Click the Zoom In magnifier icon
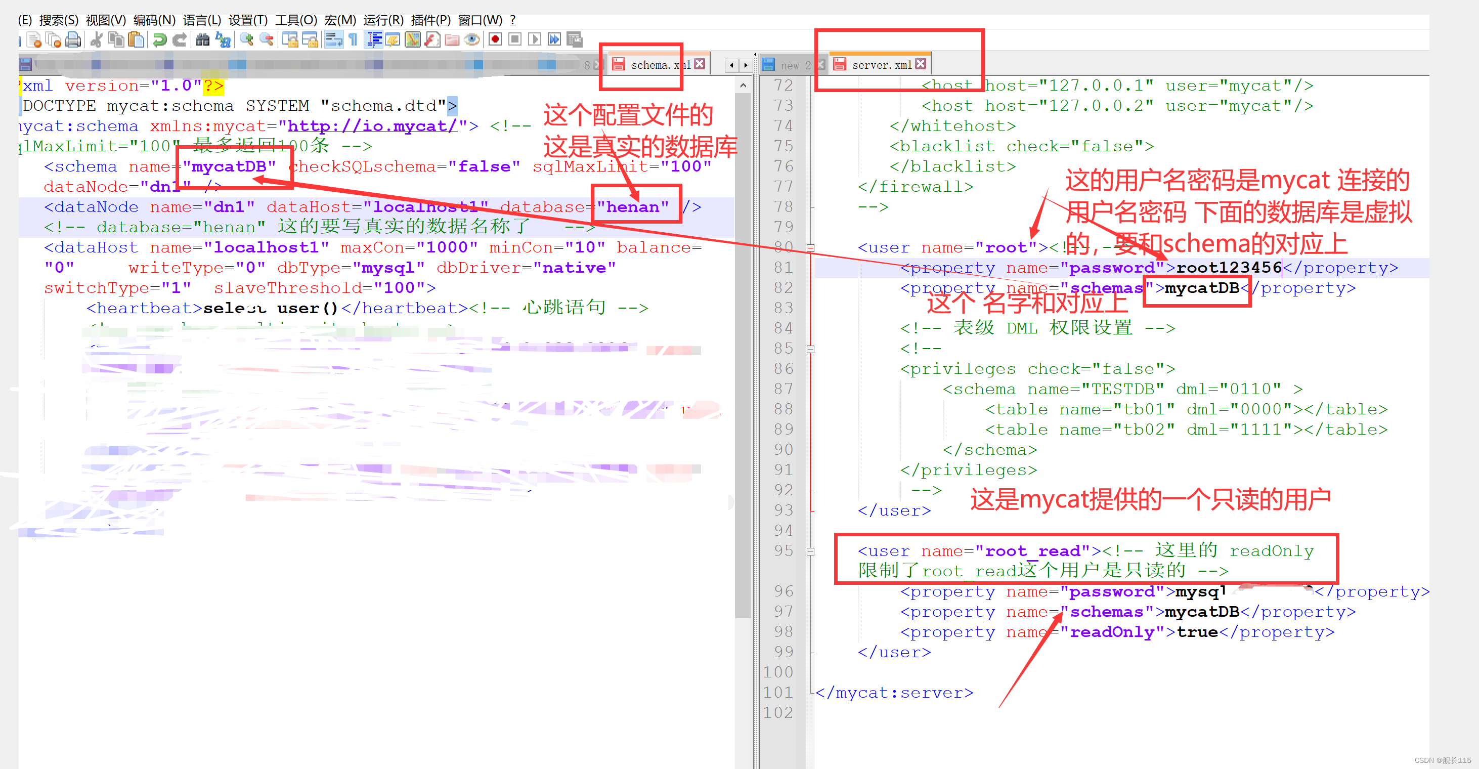Screen dimensions: 1479x769 pyautogui.click(x=247, y=39)
